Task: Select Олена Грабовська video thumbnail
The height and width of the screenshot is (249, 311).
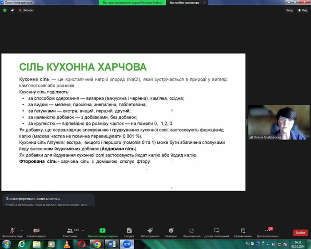Action: pos(279,122)
